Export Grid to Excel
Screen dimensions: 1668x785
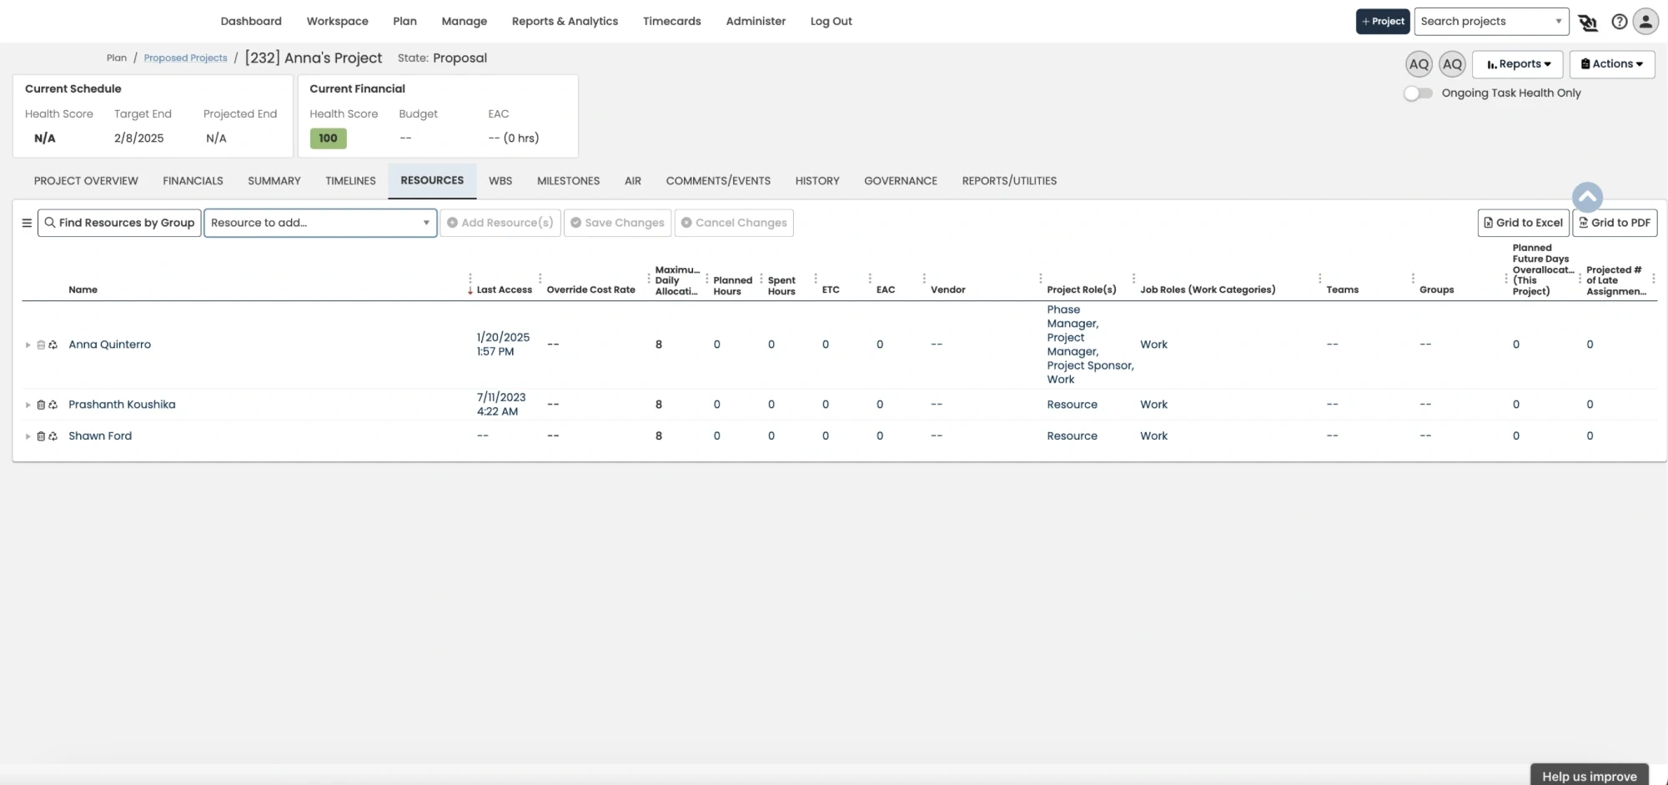coord(1523,223)
